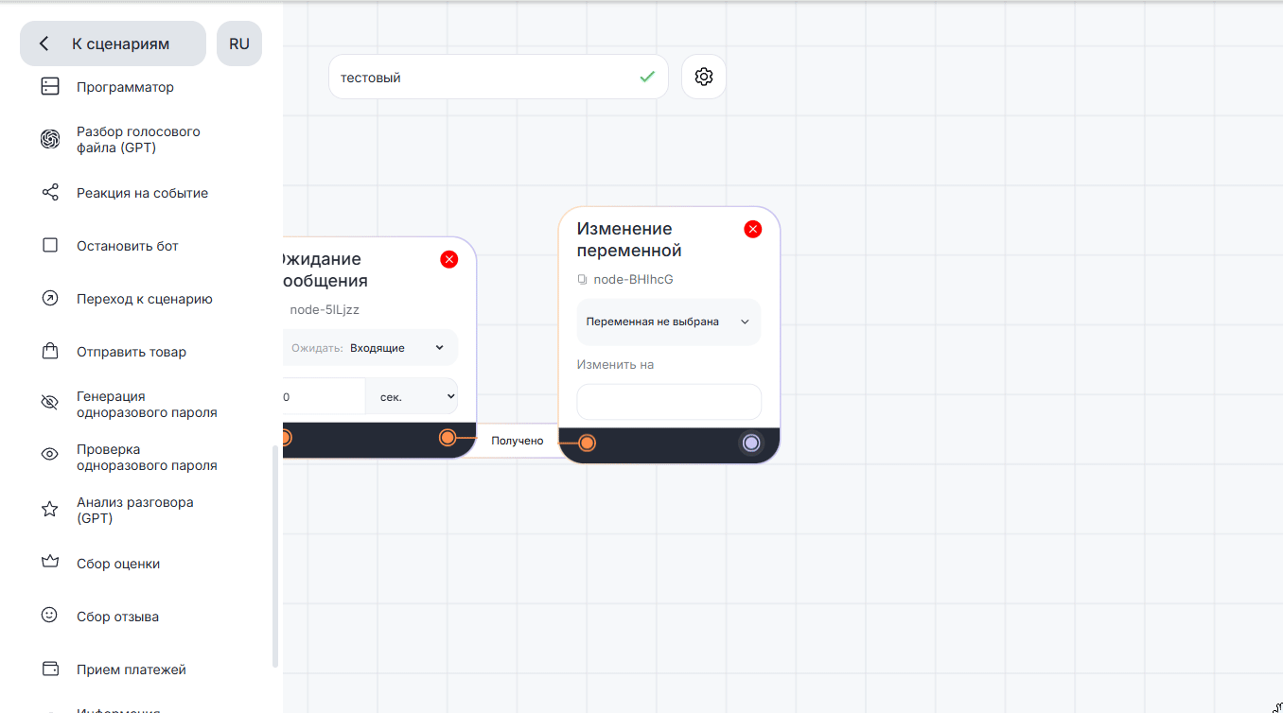Open the сек. time unit dropdown
The image size is (1283, 713).
(x=411, y=397)
